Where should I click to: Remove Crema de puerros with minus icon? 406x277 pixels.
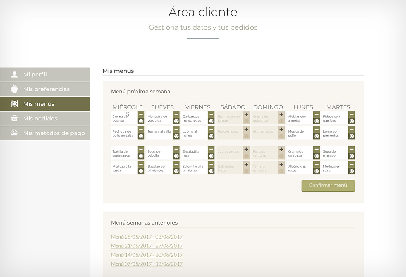141,114
